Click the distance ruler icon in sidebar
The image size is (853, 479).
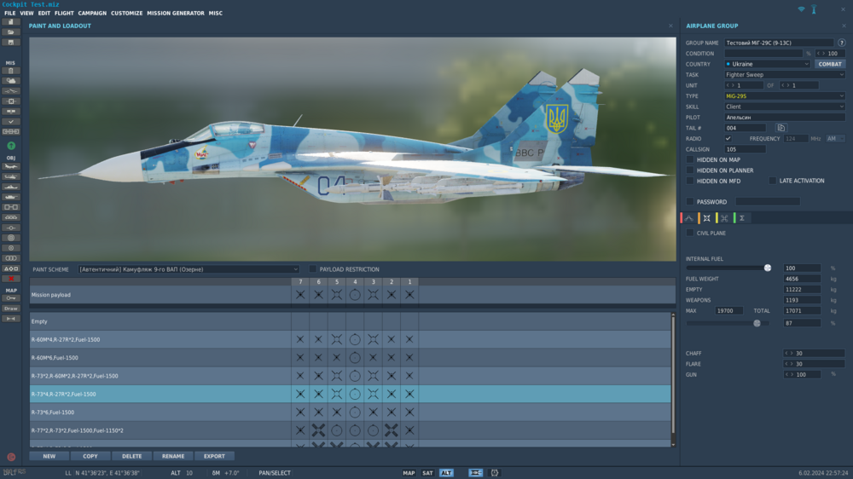[11, 319]
